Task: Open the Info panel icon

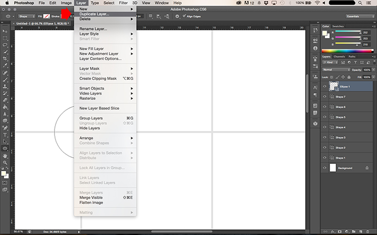Action: (x=315, y=48)
